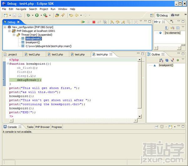Close the test4.php editor tab
The width and height of the screenshot is (188, 166).
point(111,54)
